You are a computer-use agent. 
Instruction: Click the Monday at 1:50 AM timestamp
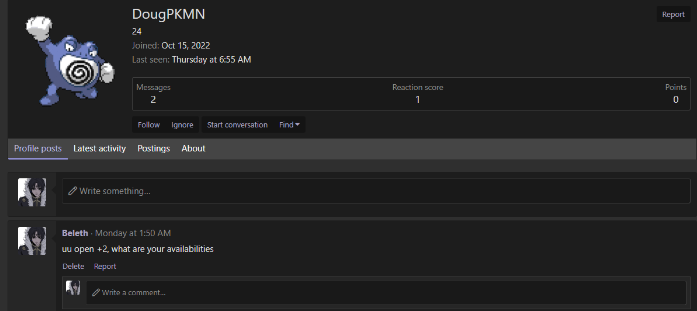click(x=133, y=233)
